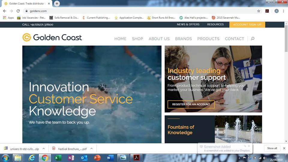Dismiss the Screenshot Added notification
The image size is (288, 162).
coord(249,146)
